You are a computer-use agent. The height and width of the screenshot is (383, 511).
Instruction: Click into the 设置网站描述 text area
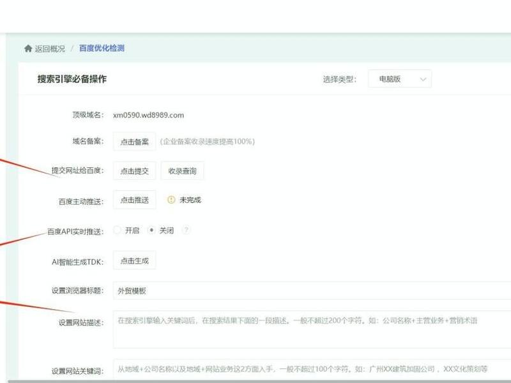[x=312, y=329]
